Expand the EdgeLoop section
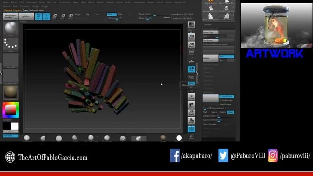 208,68
